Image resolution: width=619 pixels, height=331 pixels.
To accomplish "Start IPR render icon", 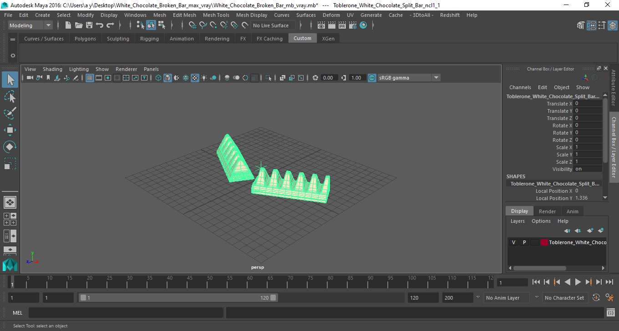I will pos(343,25).
